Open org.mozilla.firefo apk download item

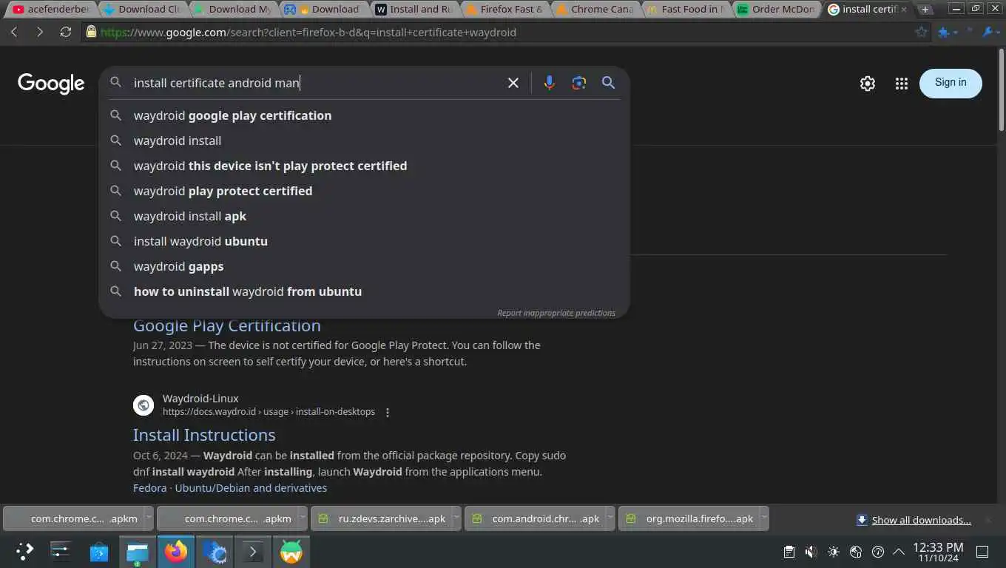(x=689, y=518)
